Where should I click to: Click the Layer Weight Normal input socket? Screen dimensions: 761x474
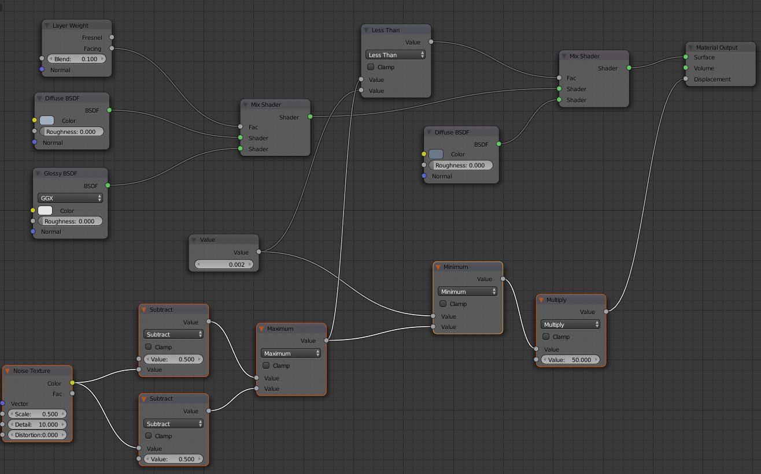pyautogui.click(x=42, y=70)
